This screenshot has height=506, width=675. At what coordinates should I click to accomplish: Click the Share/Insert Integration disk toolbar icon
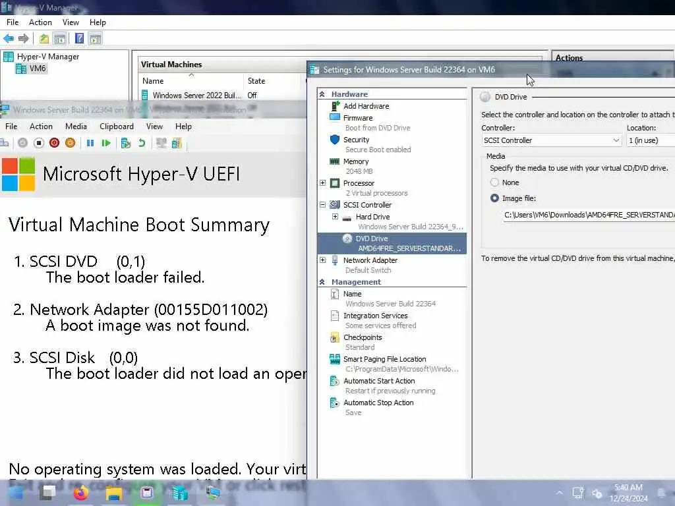coord(177,143)
